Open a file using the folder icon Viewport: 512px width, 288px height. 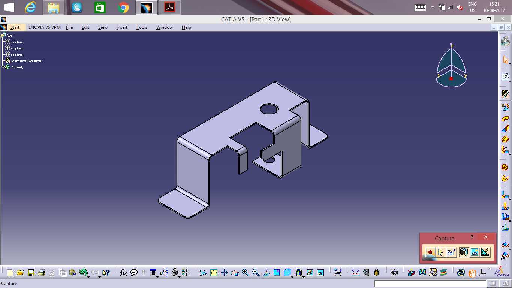pos(20,273)
